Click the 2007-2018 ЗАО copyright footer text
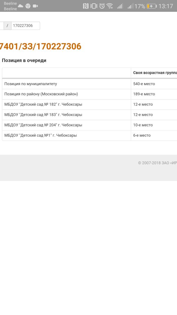Image resolution: width=177 pixels, height=315 pixels. pos(157,163)
